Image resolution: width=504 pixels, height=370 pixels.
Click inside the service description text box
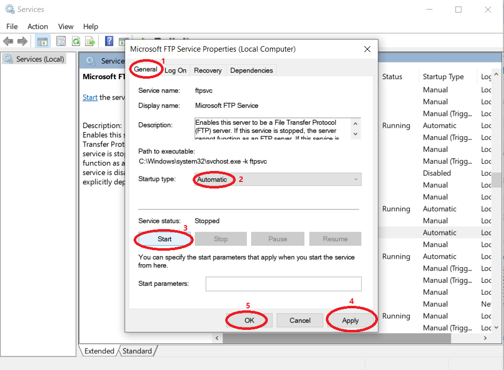(x=273, y=128)
